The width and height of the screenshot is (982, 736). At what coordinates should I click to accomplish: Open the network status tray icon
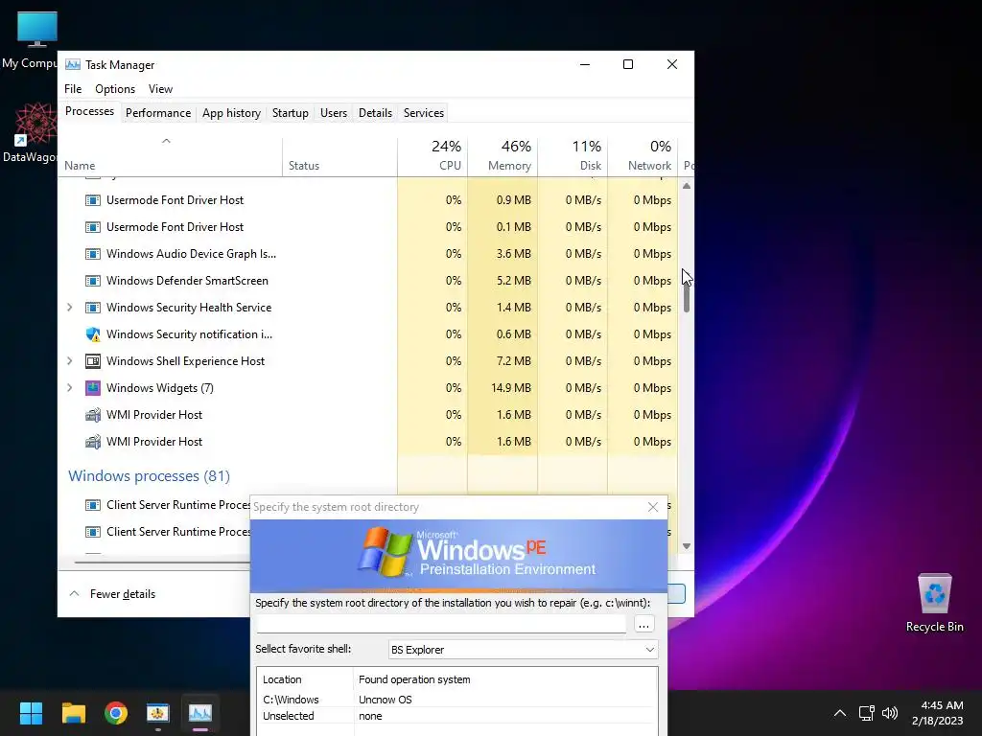(x=866, y=713)
